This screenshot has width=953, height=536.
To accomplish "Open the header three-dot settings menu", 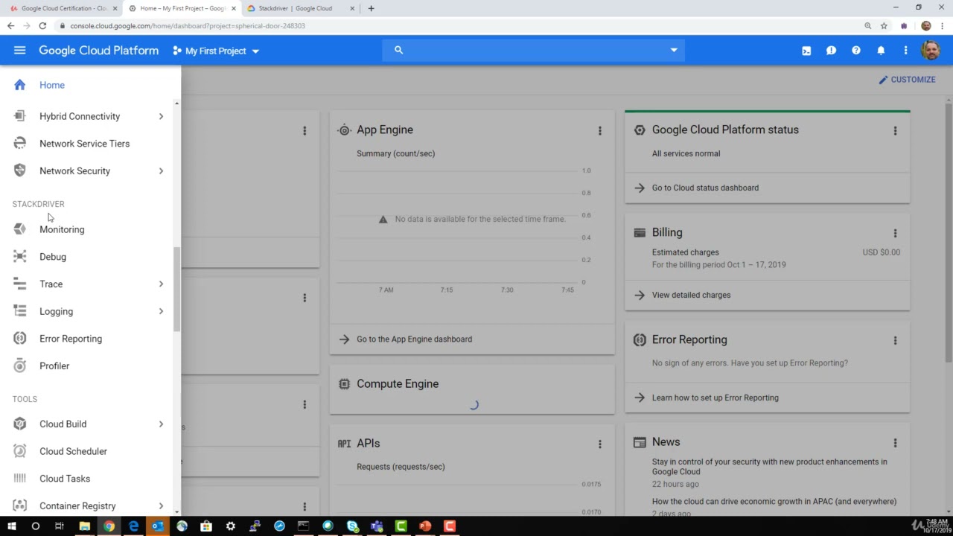I will point(905,51).
